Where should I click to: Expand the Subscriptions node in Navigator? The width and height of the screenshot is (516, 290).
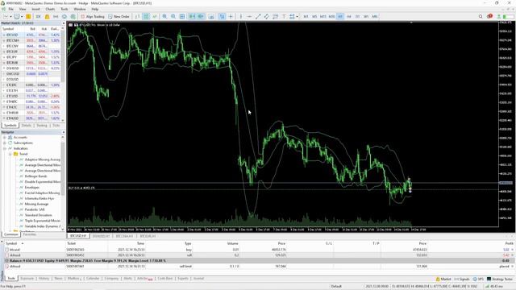click(5, 143)
